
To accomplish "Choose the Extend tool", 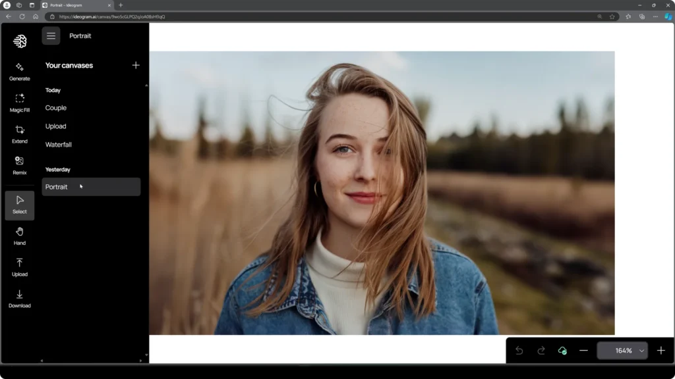I will pos(19,134).
